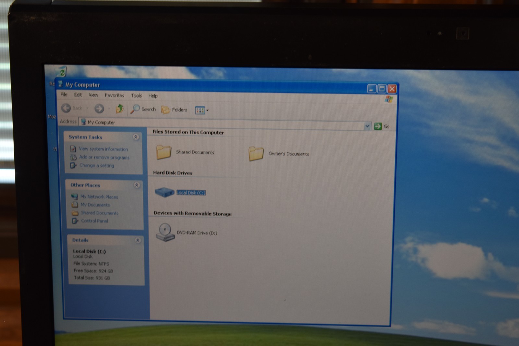Viewport: 519px width, 346px height.
Task: Expand the Address bar dropdown
Action: pyautogui.click(x=367, y=126)
